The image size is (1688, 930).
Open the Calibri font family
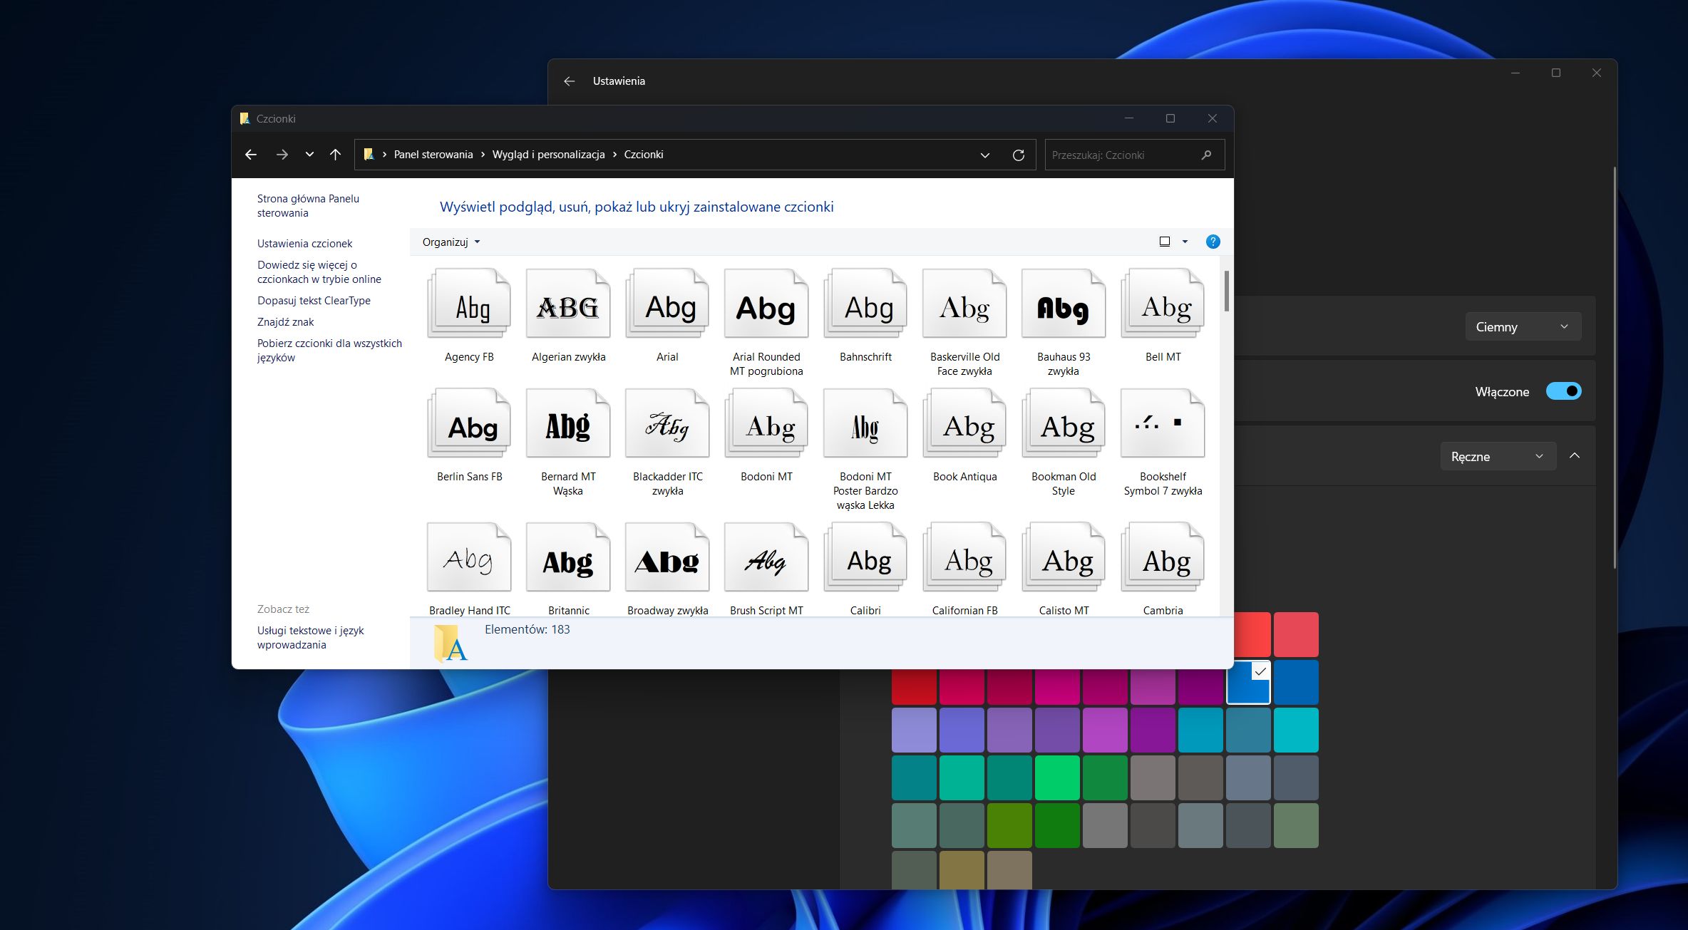(x=865, y=559)
